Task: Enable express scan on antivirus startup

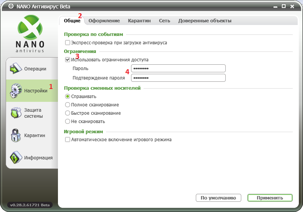Action: tap(68, 43)
